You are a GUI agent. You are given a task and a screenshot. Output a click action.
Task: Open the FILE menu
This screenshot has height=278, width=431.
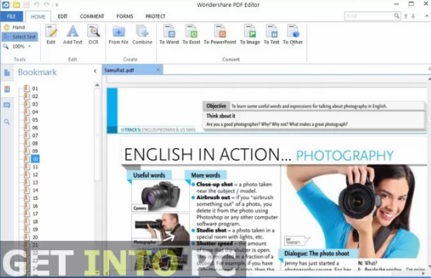point(12,16)
